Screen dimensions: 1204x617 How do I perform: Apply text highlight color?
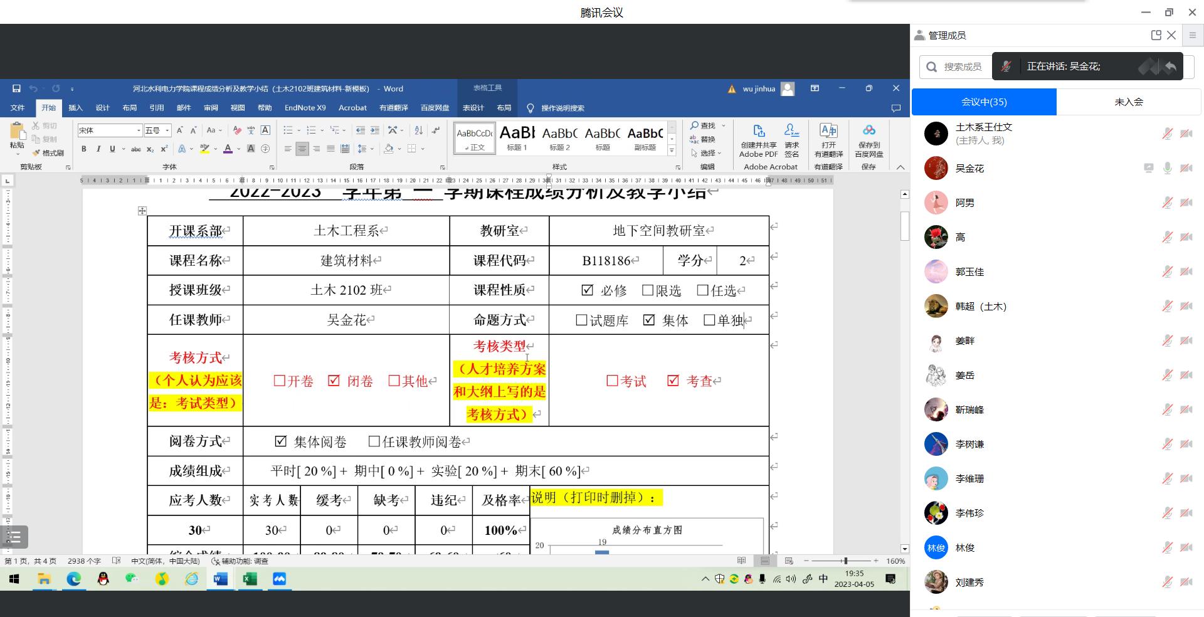point(204,149)
